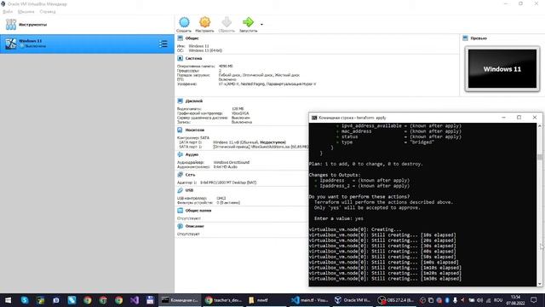Open Help menu in VirtualBox menu bar
The width and height of the screenshot is (545, 307).
point(48,11)
